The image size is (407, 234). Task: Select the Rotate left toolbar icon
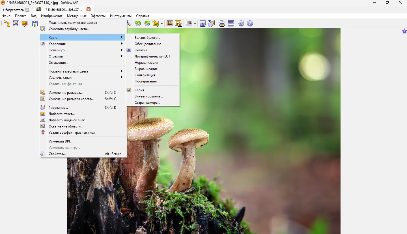pyautogui.click(x=138, y=24)
